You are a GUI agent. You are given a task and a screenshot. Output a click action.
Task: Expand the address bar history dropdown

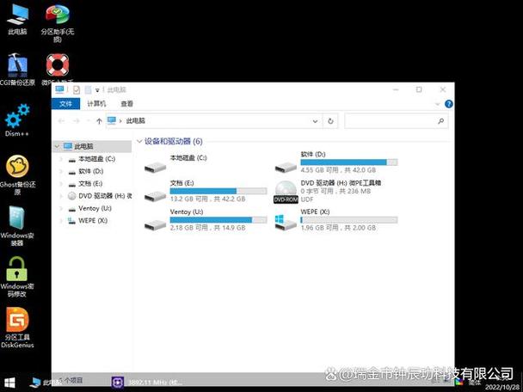click(329, 121)
